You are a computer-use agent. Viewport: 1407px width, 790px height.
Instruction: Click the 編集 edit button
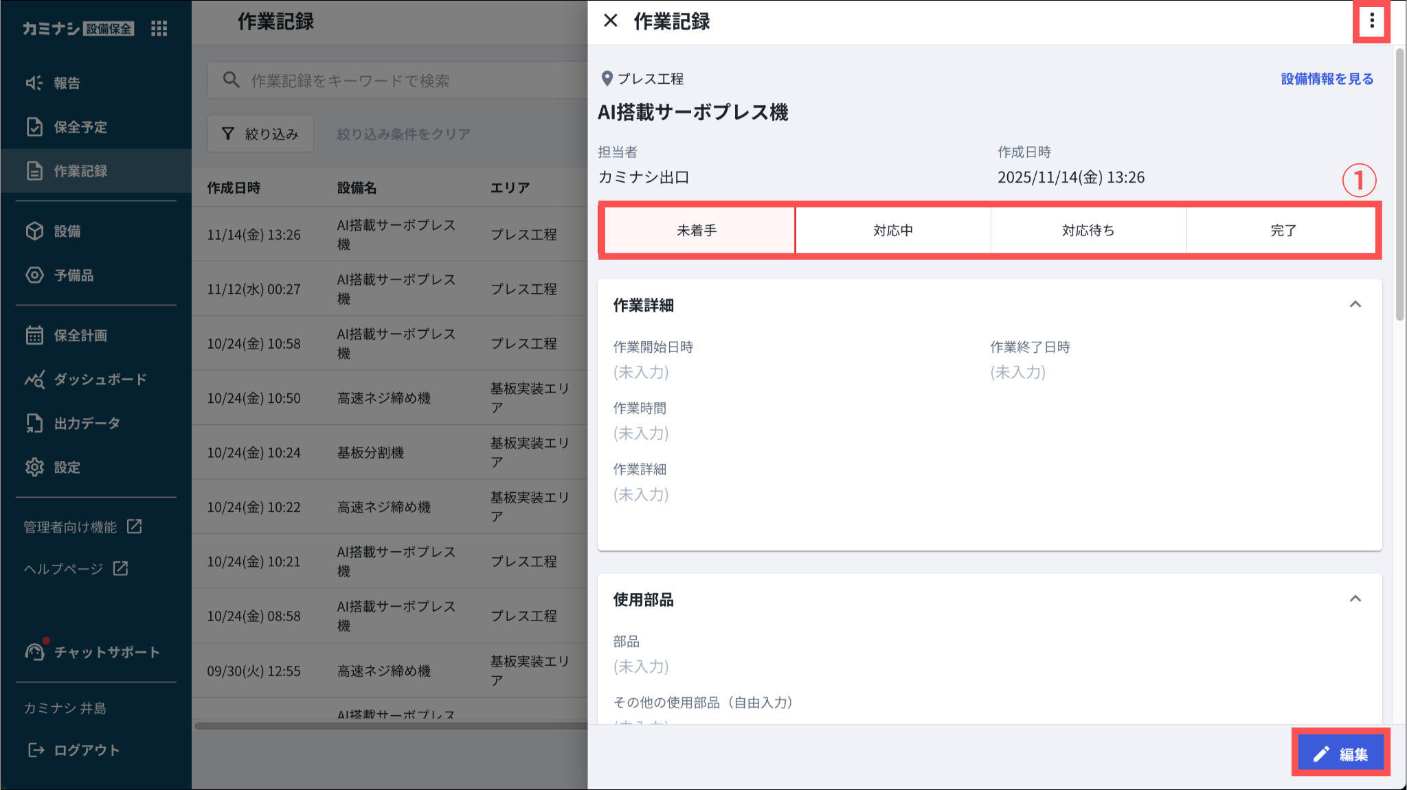click(x=1340, y=754)
